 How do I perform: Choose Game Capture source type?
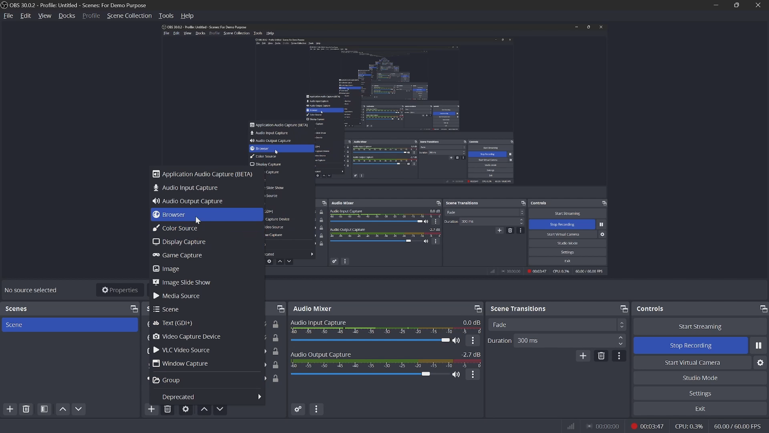pyautogui.click(x=207, y=256)
